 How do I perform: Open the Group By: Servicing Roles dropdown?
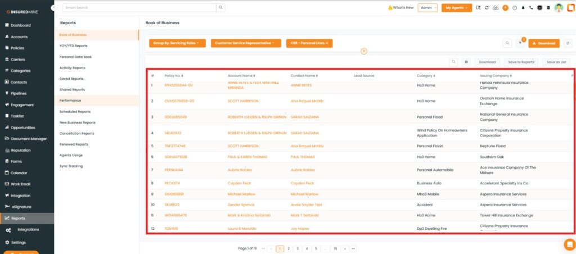[x=176, y=43]
